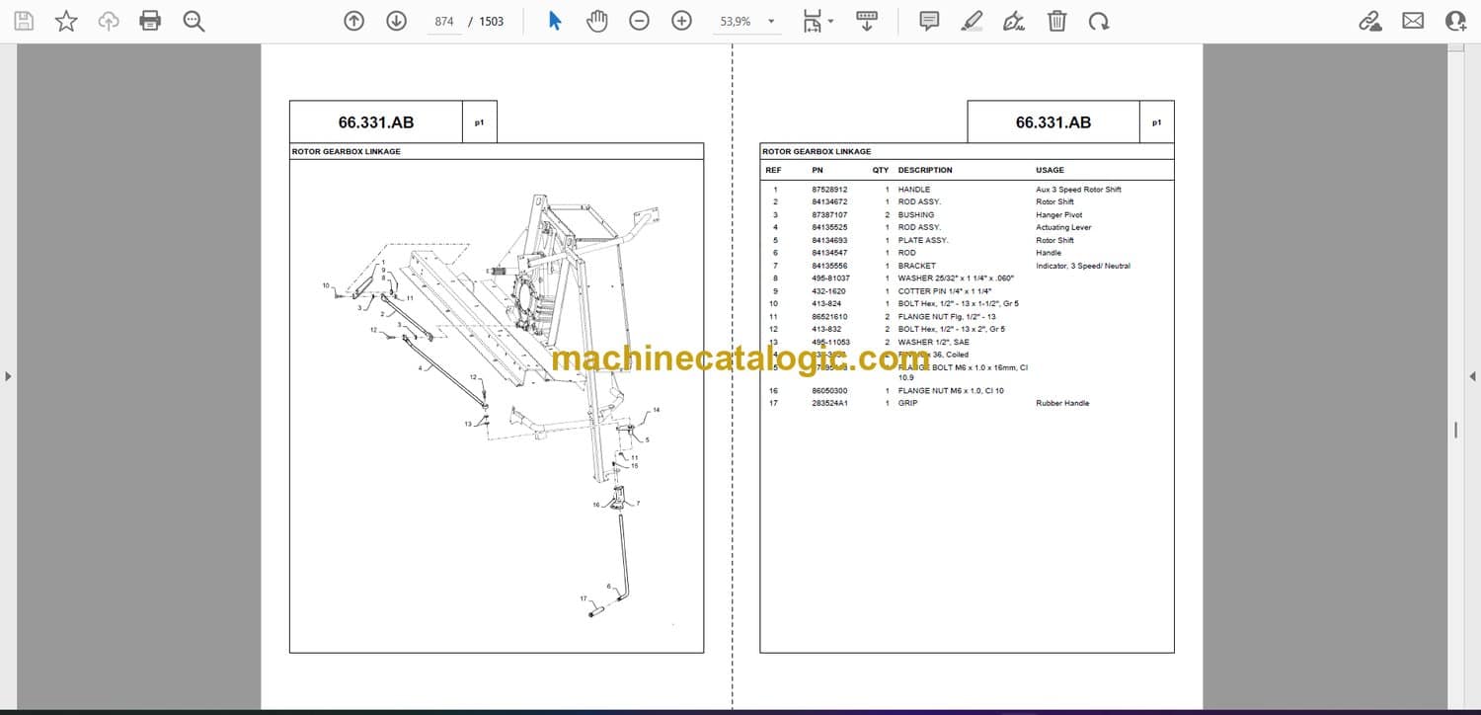Screen dimensions: 1481x715
Task: Go to the previous page
Action: pos(353,21)
